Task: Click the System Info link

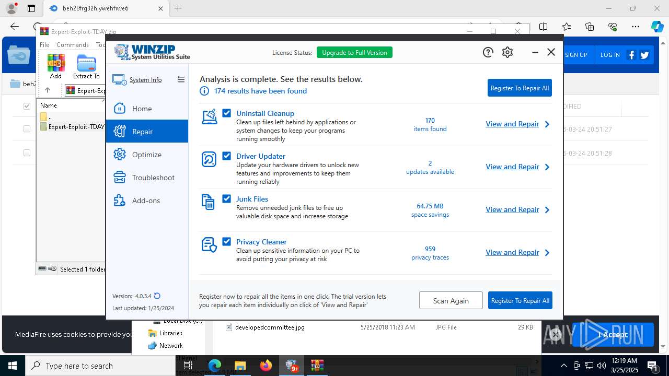Action: (145, 80)
